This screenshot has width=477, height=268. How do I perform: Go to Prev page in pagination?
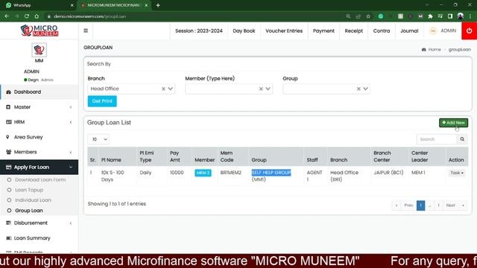point(408,205)
